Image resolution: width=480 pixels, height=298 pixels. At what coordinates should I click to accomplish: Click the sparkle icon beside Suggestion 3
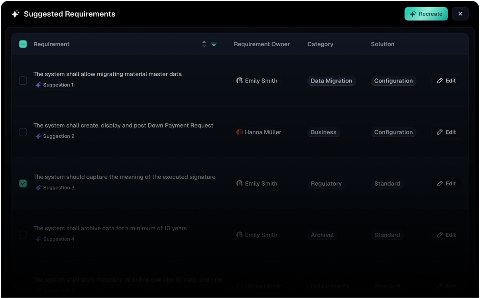pos(38,188)
